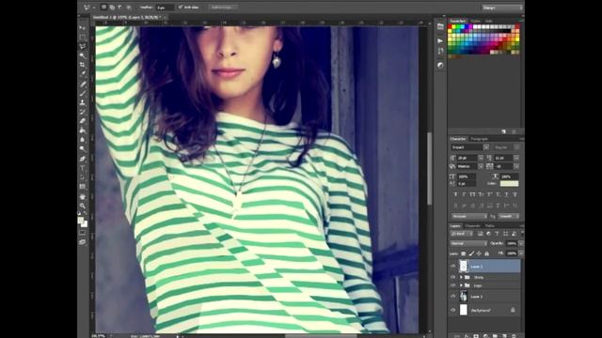Hide the first layer group

(x=453, y=277)
